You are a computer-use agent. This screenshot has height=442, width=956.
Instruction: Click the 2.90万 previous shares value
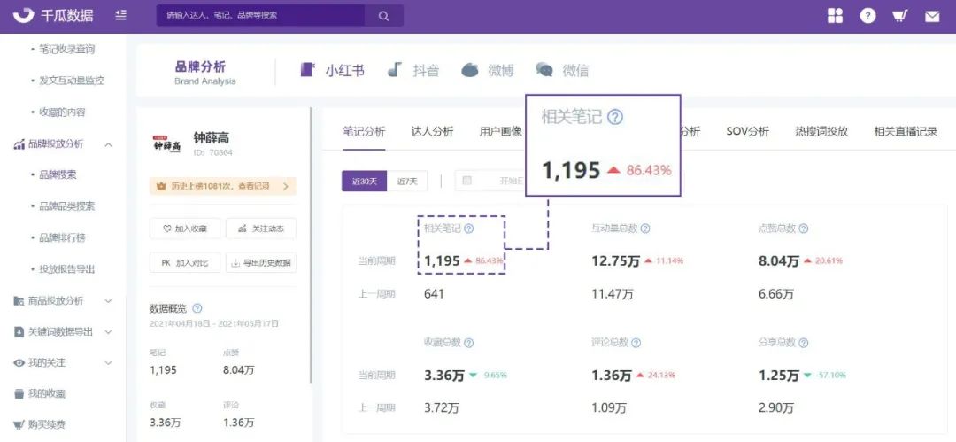(x=776, y=408)
